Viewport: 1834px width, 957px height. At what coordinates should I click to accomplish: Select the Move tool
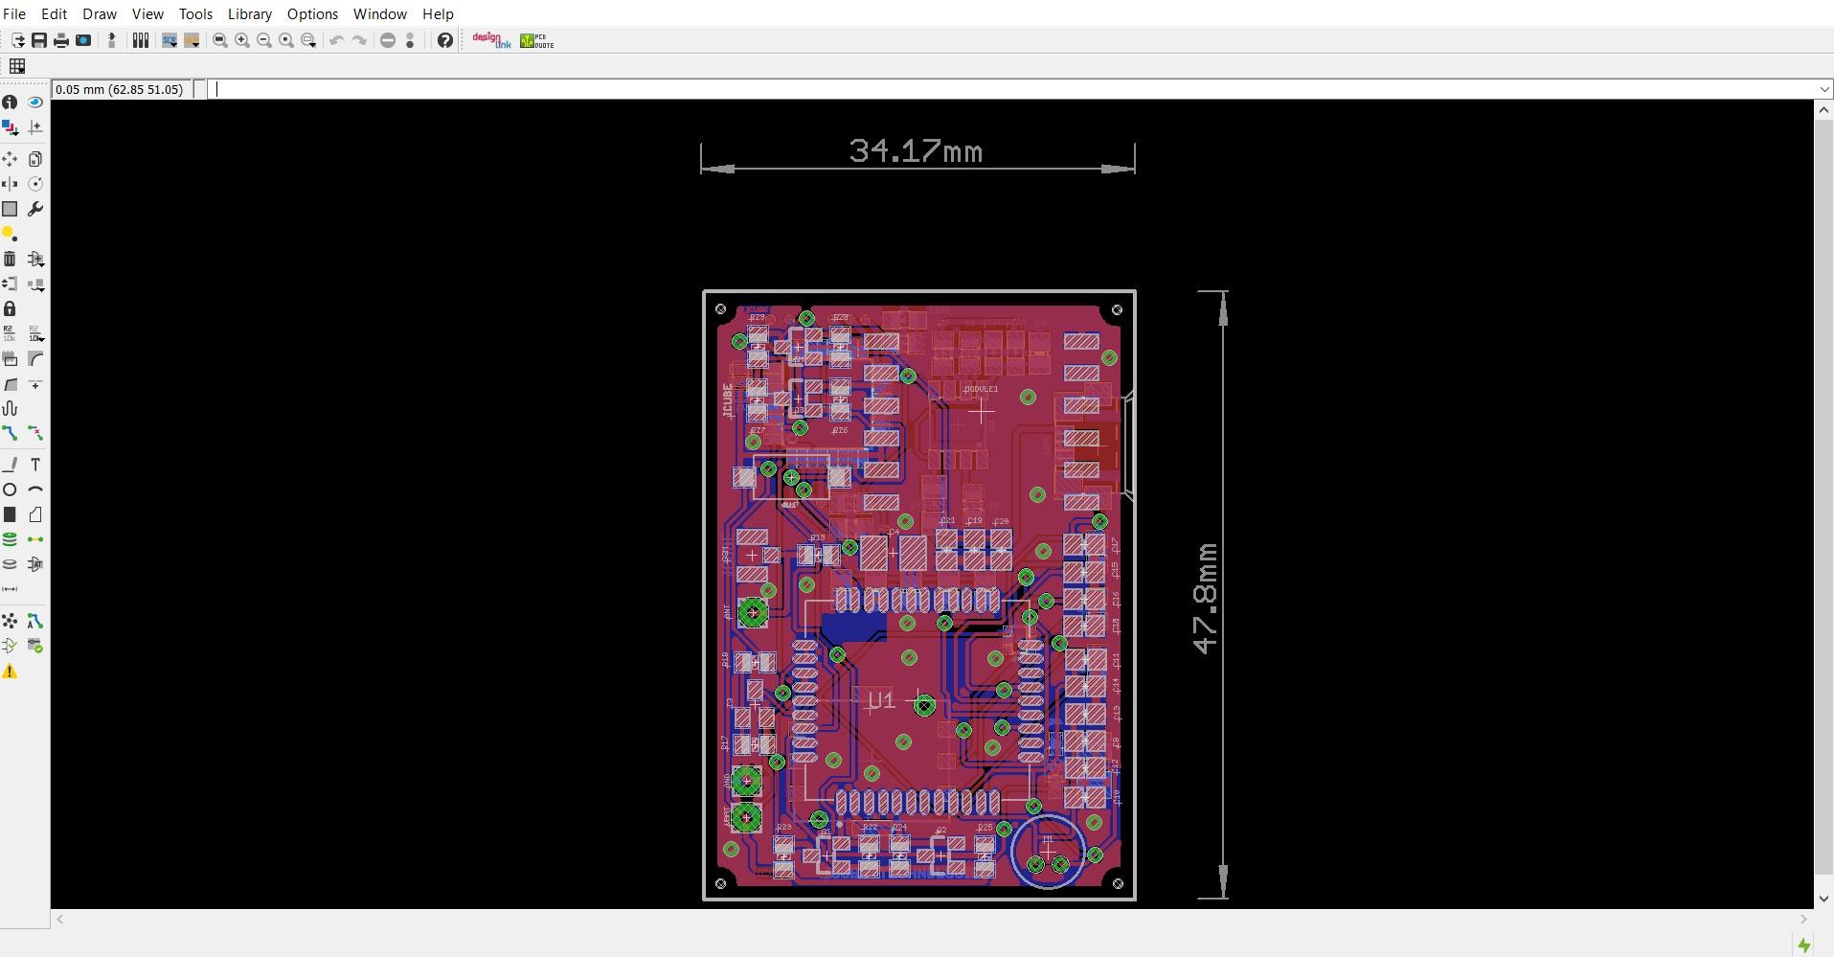coord(10,159)
